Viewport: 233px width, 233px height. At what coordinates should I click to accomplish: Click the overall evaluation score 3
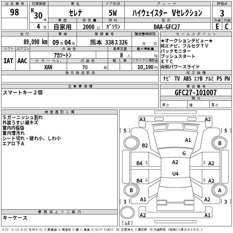click(222, 13)
